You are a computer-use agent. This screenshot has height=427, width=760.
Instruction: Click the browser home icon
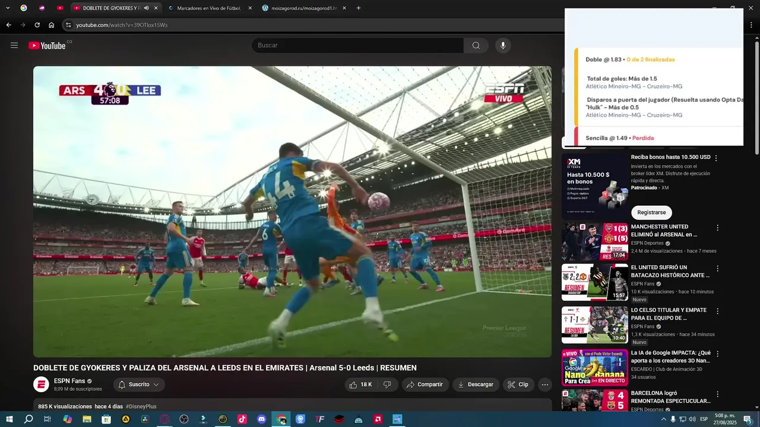pos(51,25)
